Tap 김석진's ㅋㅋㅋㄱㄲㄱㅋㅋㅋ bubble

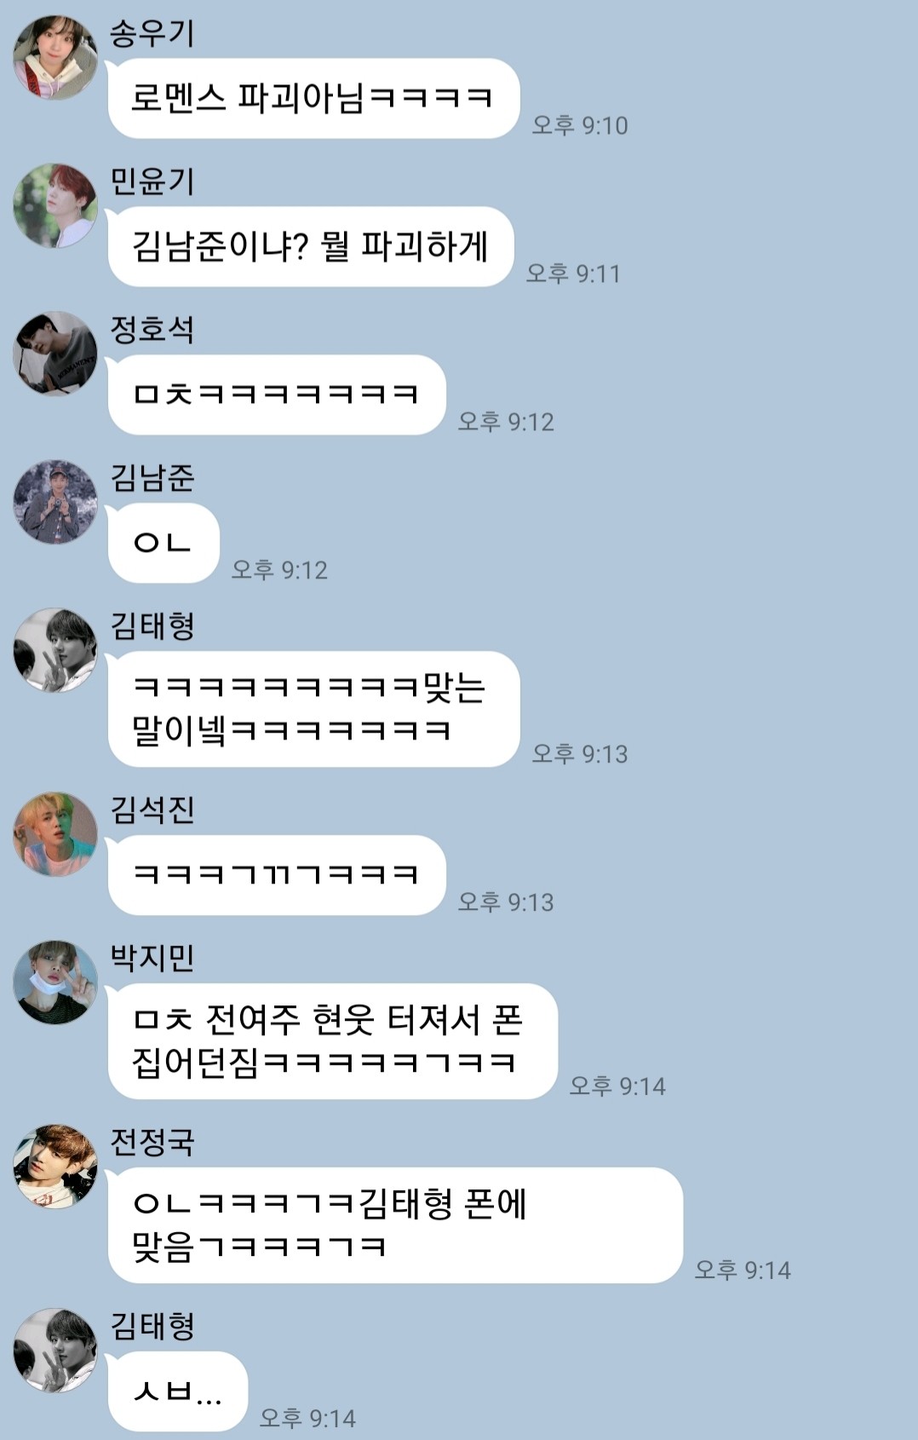point(277,875)
